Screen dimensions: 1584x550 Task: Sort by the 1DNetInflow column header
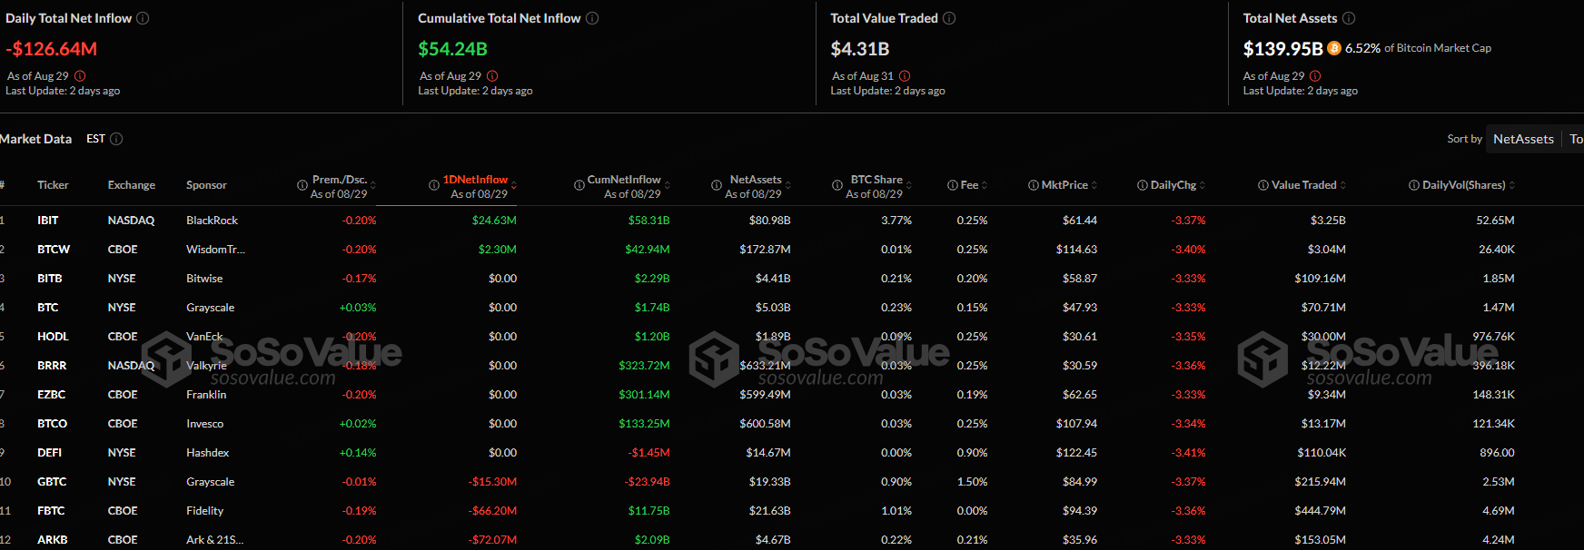(x=475, y=180)
